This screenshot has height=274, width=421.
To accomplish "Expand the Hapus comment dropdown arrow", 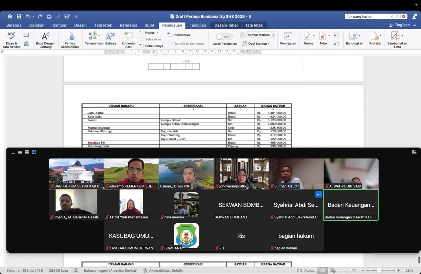I will (x=157, y=33).
